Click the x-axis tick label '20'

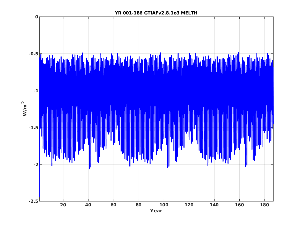pyautogui.click(x=63, y=205)
